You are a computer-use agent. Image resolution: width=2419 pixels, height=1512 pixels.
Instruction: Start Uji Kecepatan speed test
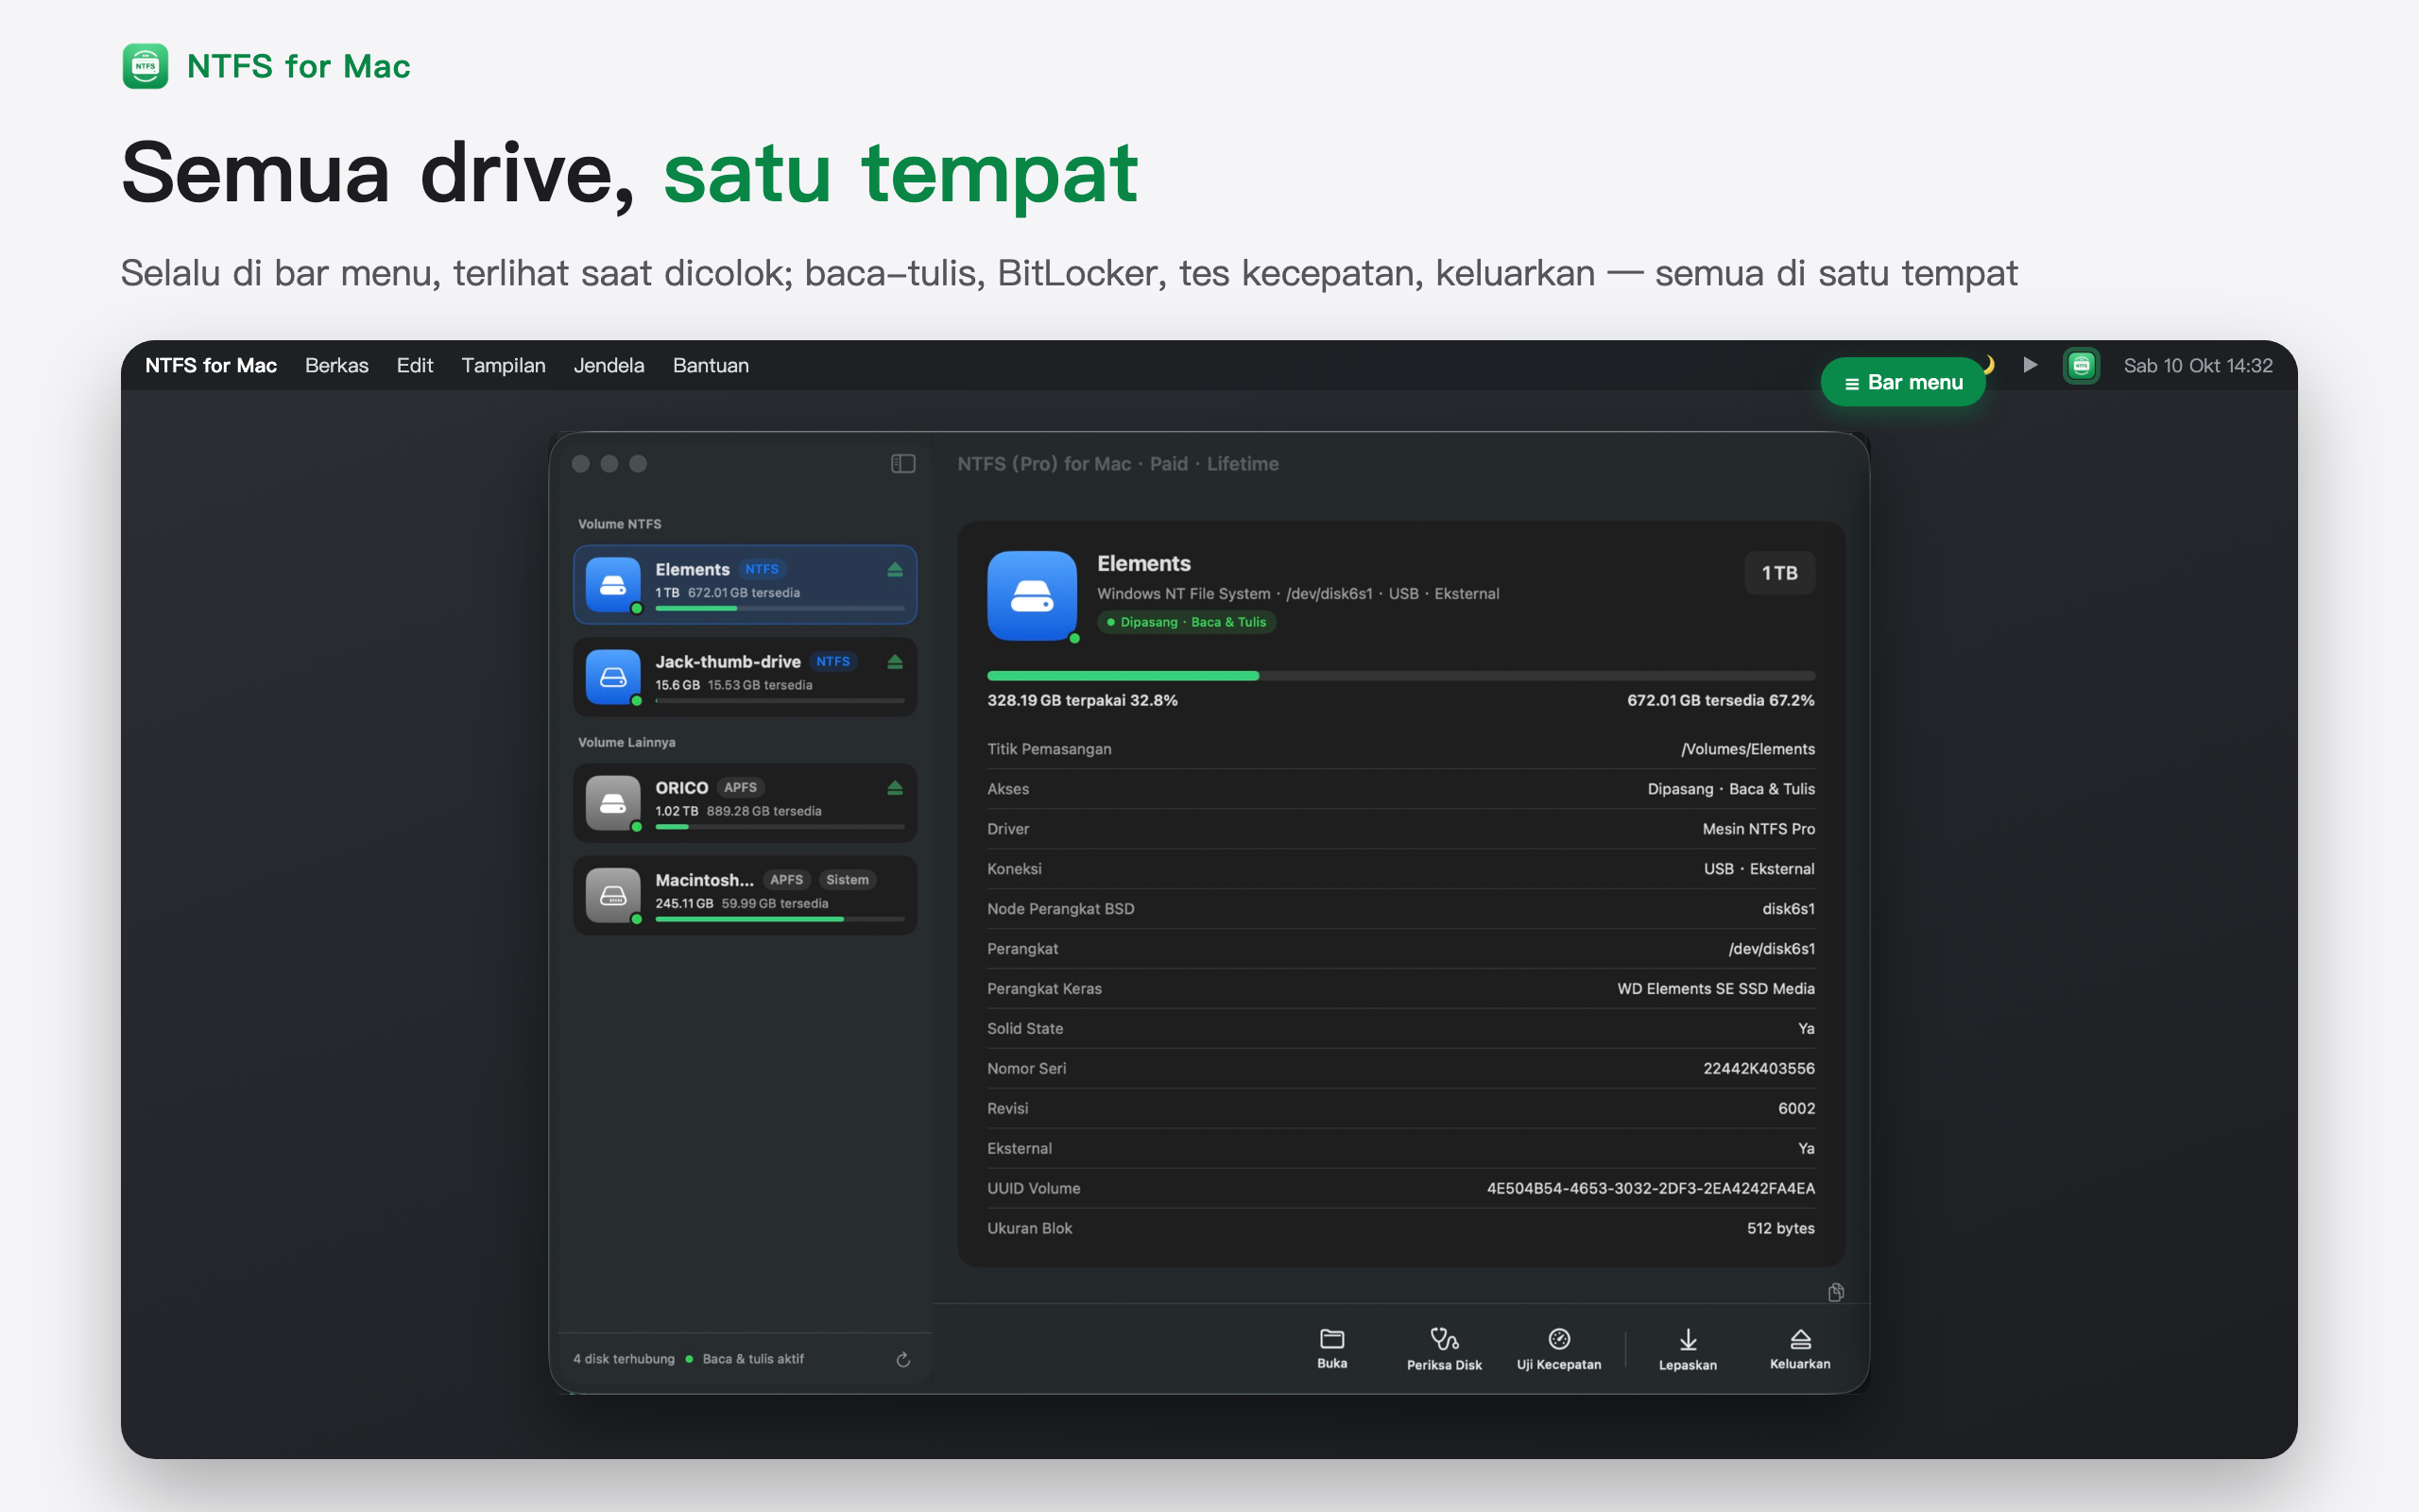coord(1558,1349)
